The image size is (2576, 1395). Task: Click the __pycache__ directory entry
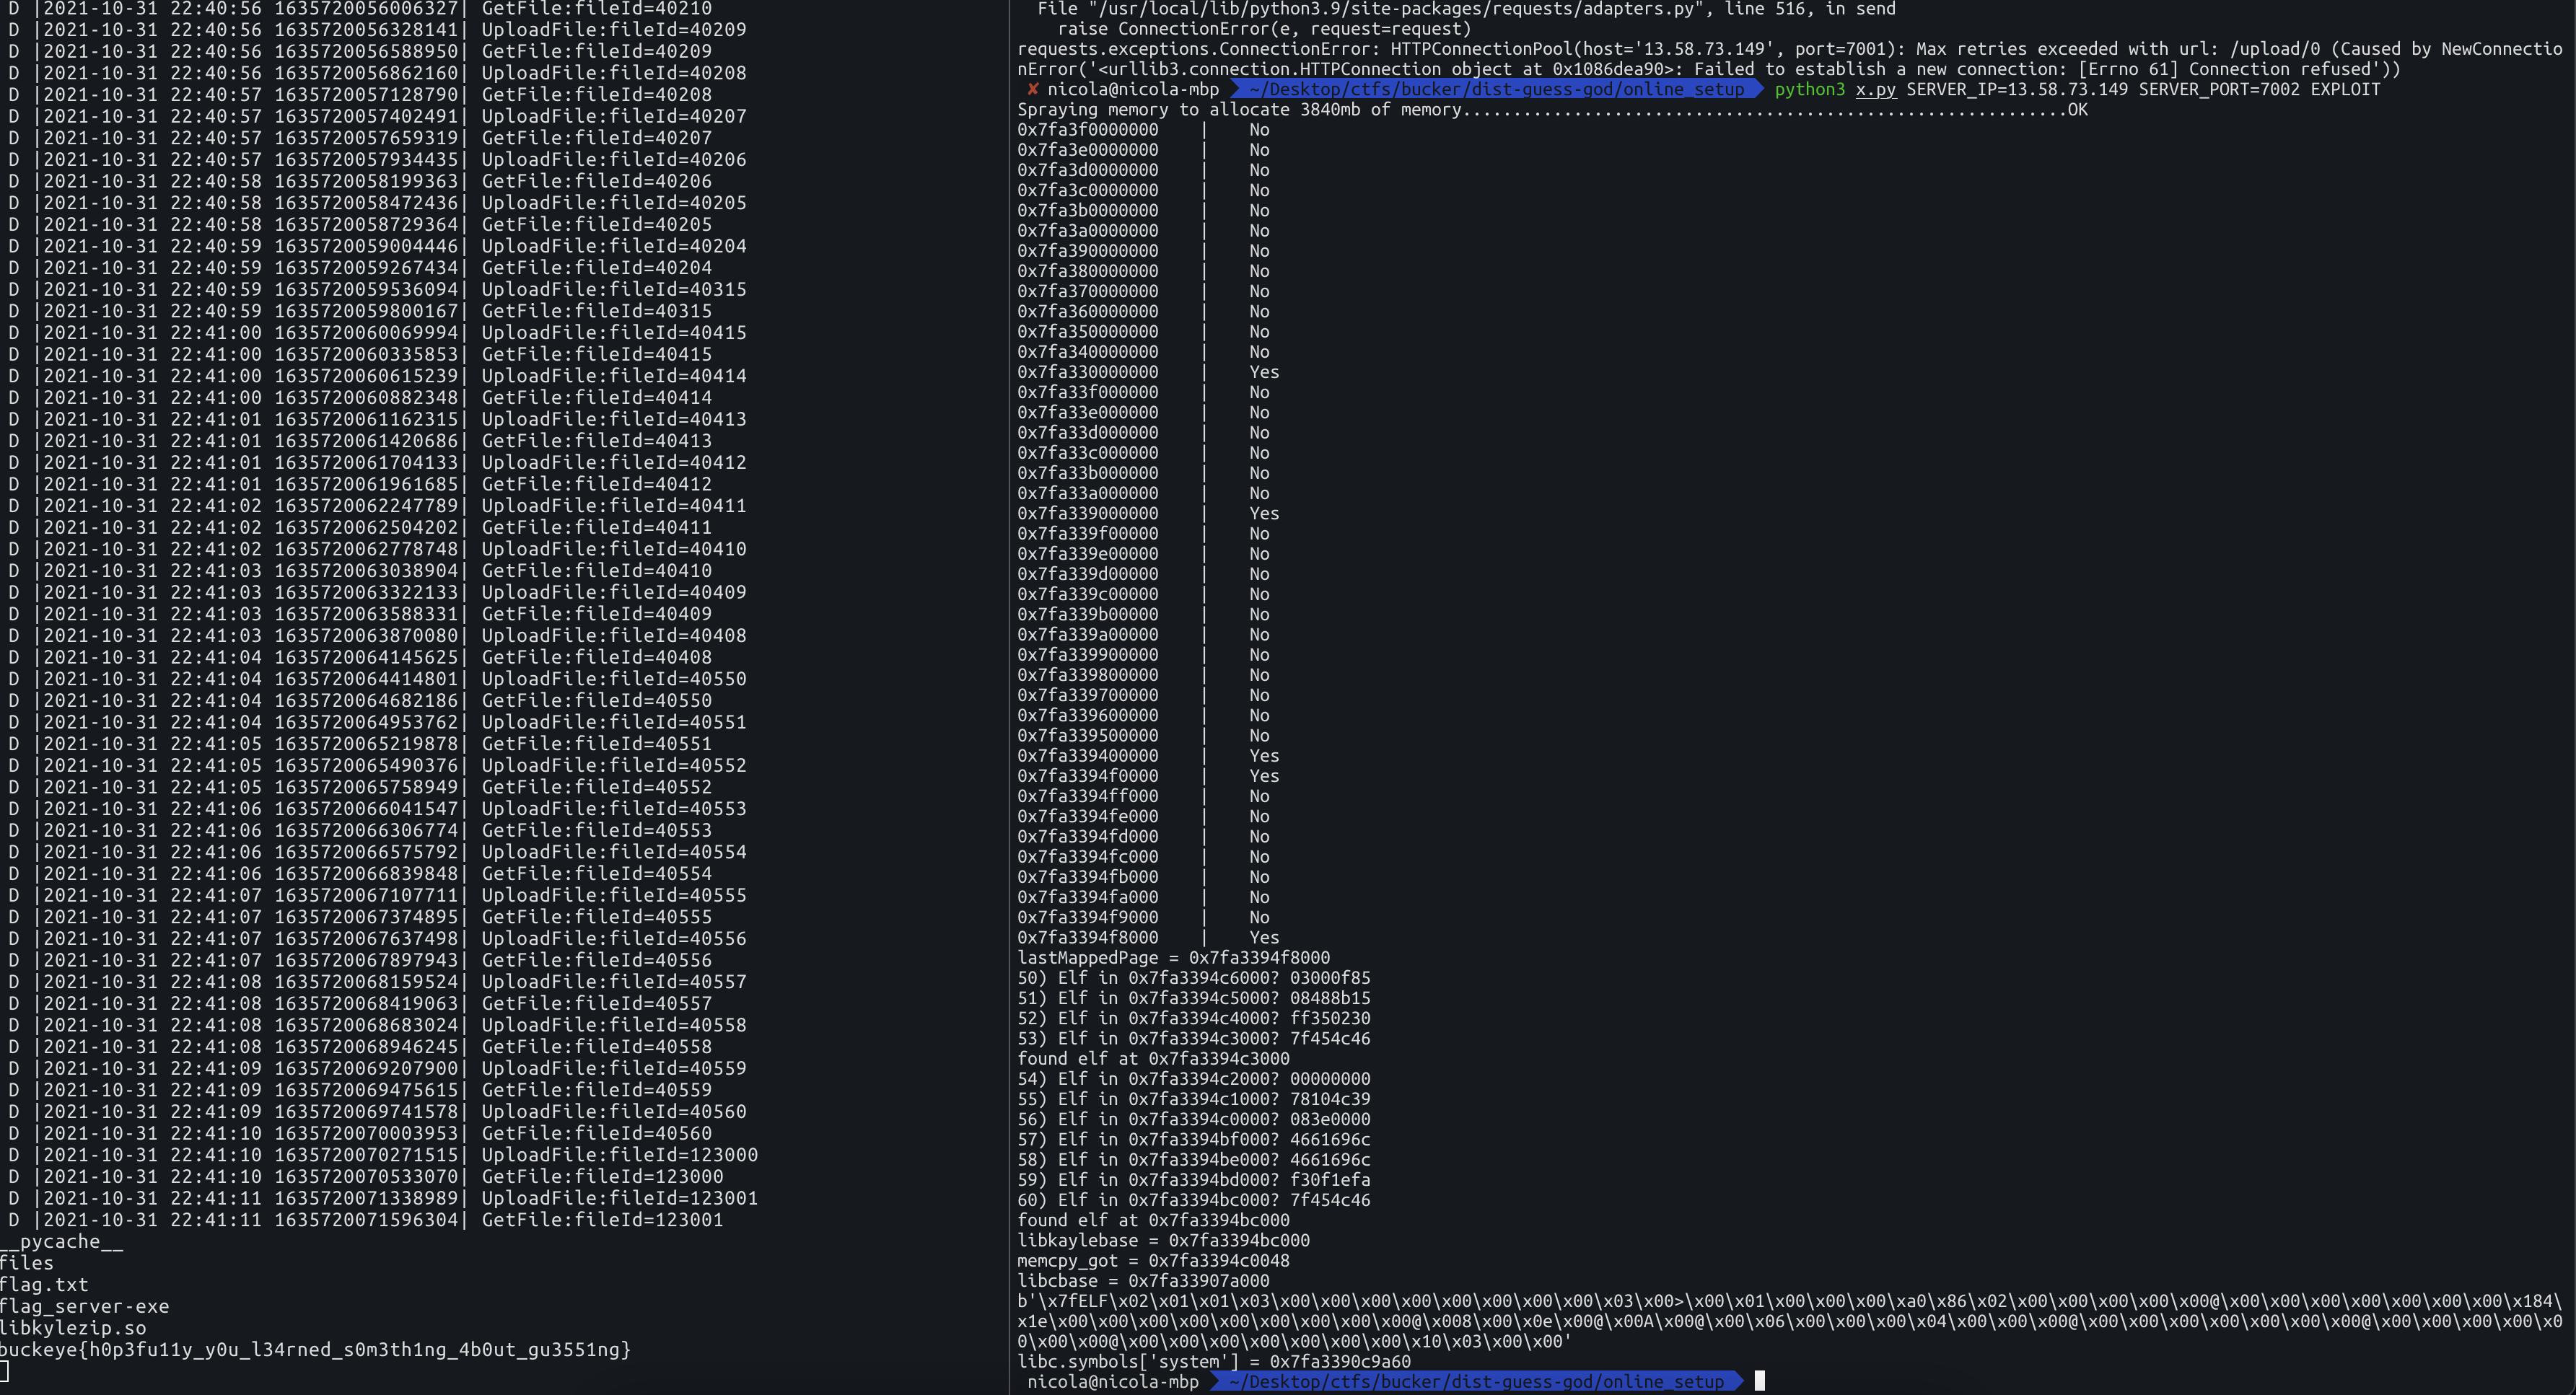61,1241
